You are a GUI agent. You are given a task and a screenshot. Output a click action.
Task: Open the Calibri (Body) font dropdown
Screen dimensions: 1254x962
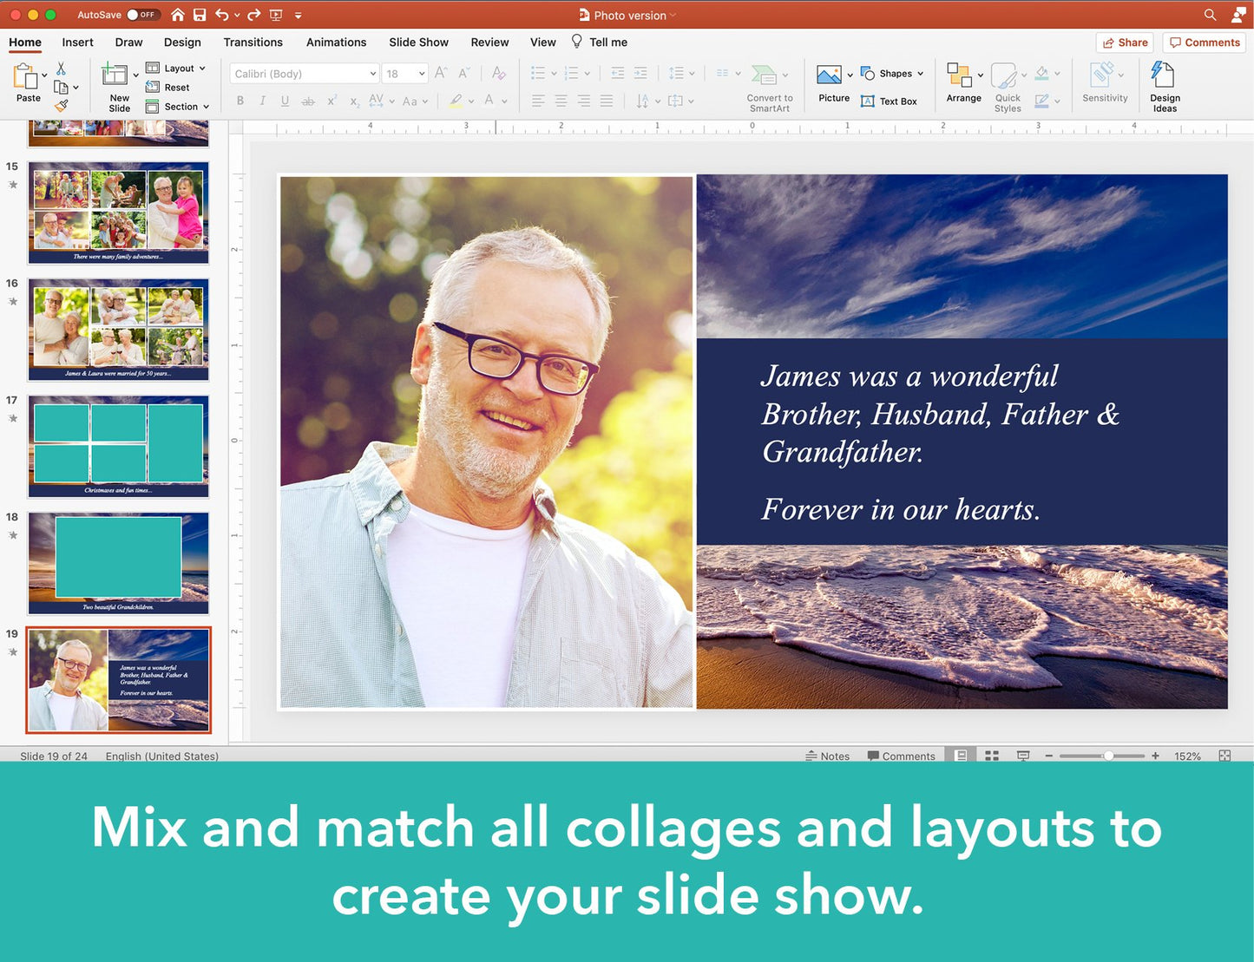tap(305, 74)
